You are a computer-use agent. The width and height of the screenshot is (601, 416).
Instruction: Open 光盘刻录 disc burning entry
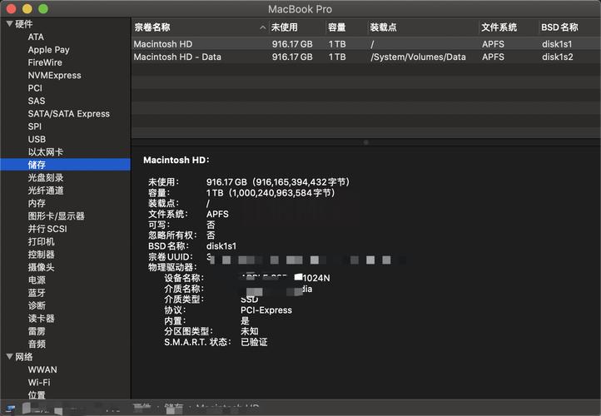(46, 178)
